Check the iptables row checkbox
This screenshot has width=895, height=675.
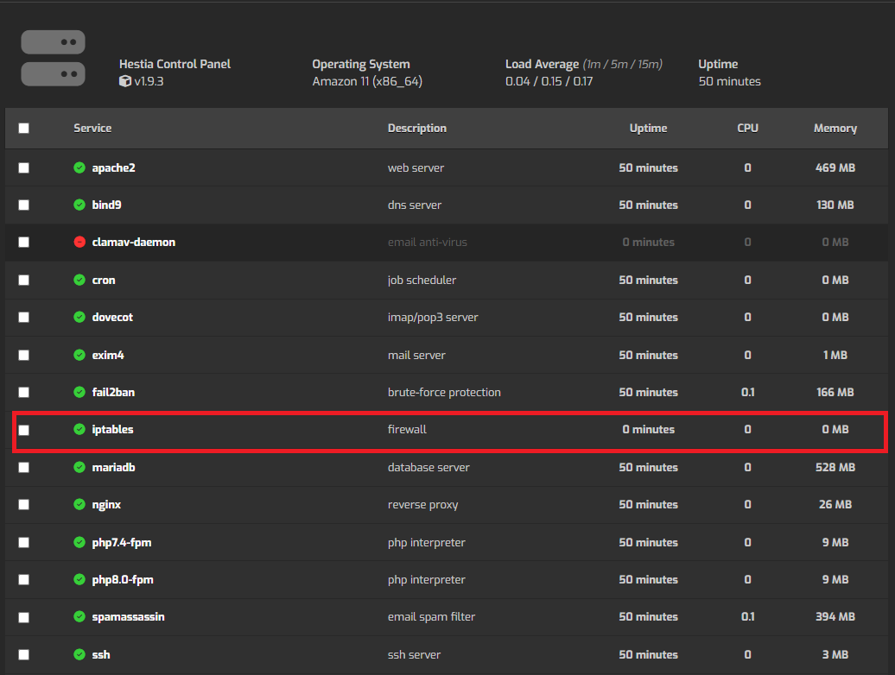click(23, 430)
